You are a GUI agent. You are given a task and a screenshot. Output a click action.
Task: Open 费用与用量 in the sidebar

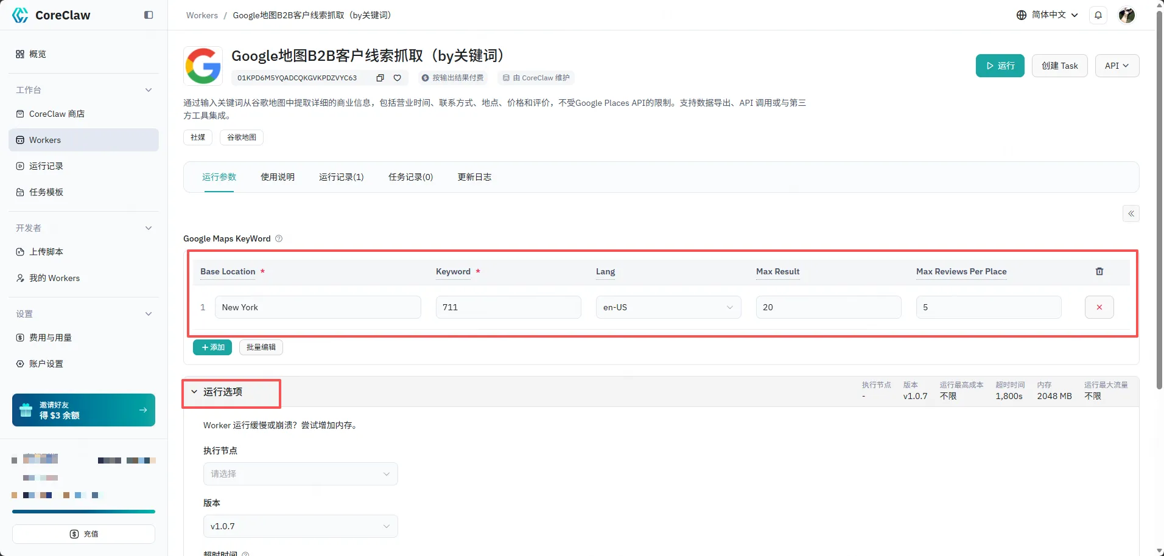coord(84,338)
